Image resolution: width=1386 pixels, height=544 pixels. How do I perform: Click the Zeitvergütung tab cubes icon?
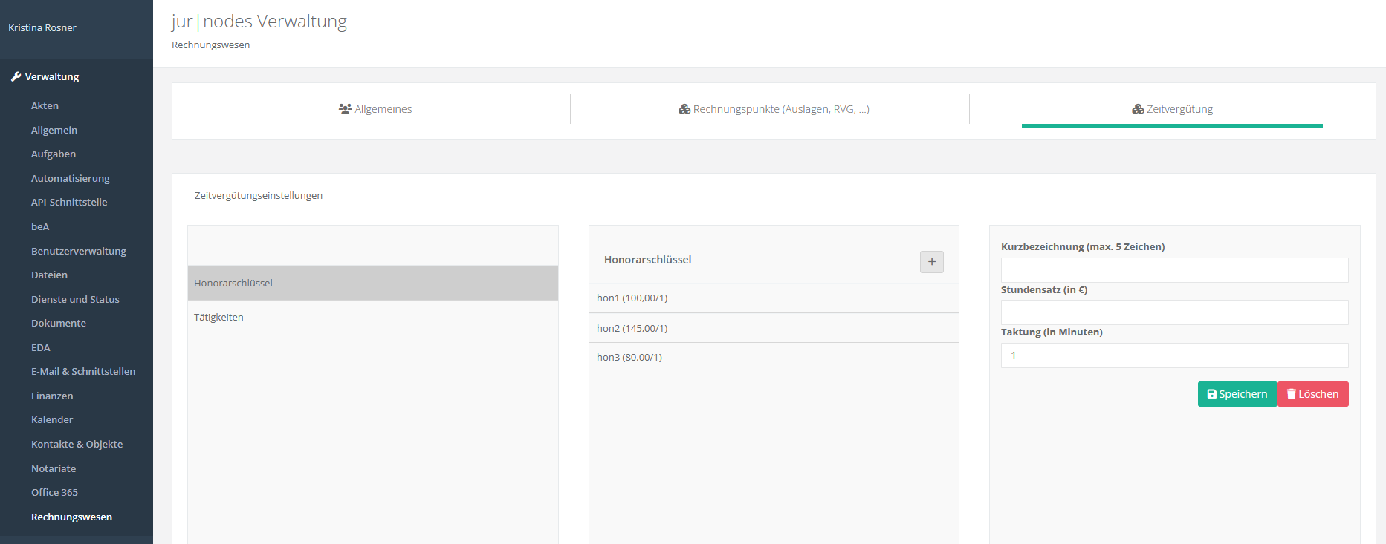[x=1138, y=109]
